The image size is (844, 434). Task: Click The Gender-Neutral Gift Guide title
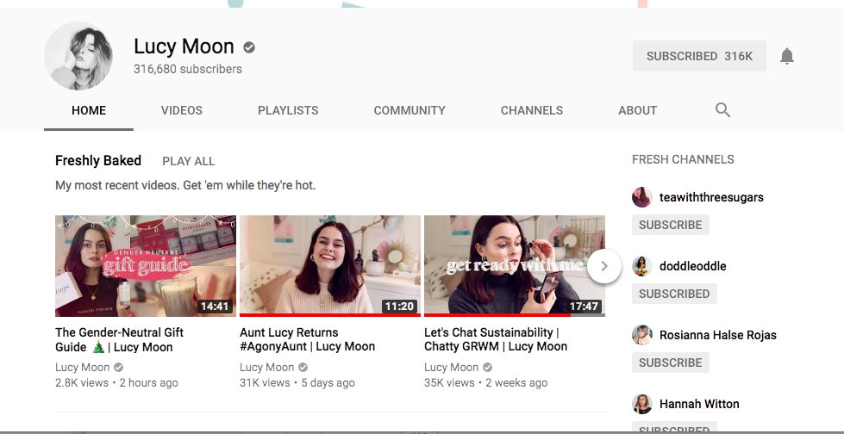coord(120,340)
